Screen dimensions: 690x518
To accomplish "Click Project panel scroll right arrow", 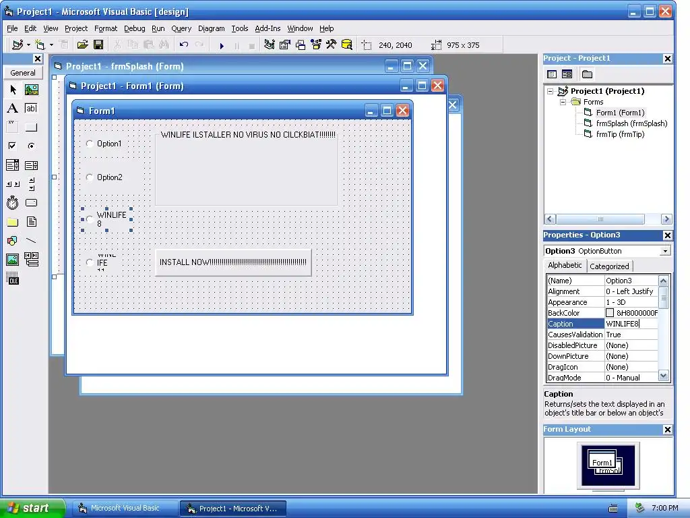I will pyautogui.click(x=666, y=219).
